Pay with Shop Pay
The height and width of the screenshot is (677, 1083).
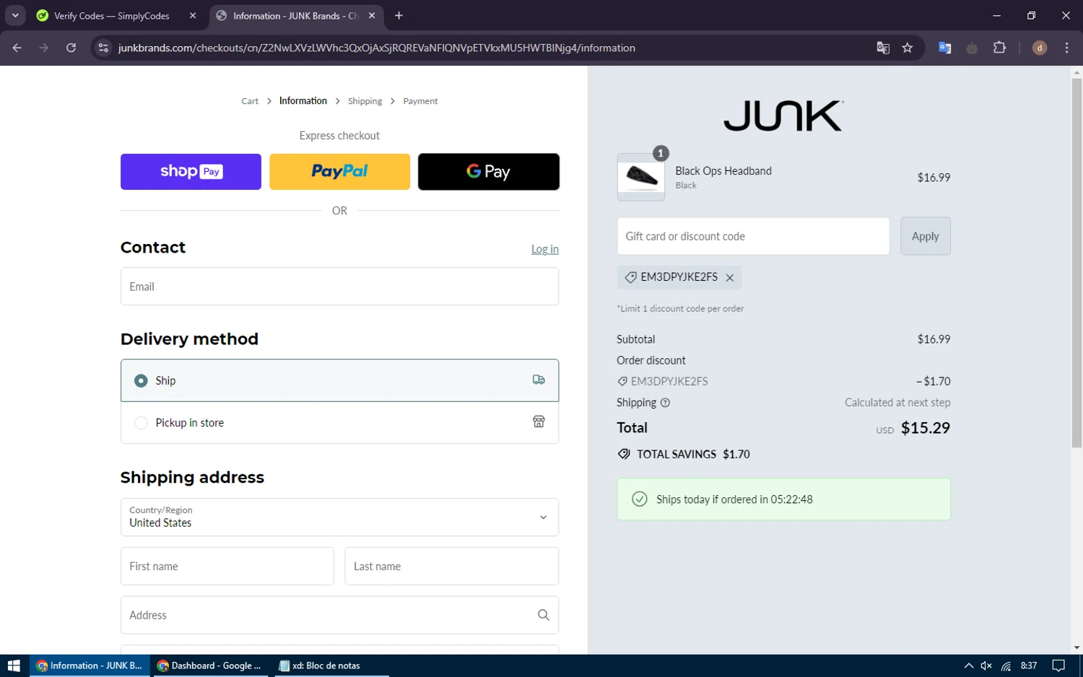(x=191, y=172)
